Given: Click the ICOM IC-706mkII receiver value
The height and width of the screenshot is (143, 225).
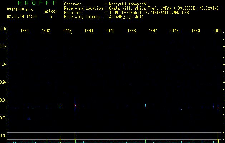Looking at the screenshot, I should 149,13.
